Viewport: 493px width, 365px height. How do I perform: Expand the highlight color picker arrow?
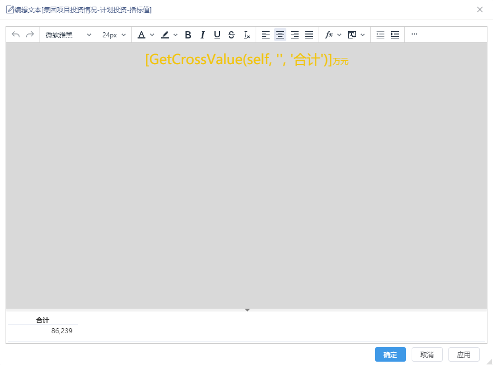click(x=175, y=35)
